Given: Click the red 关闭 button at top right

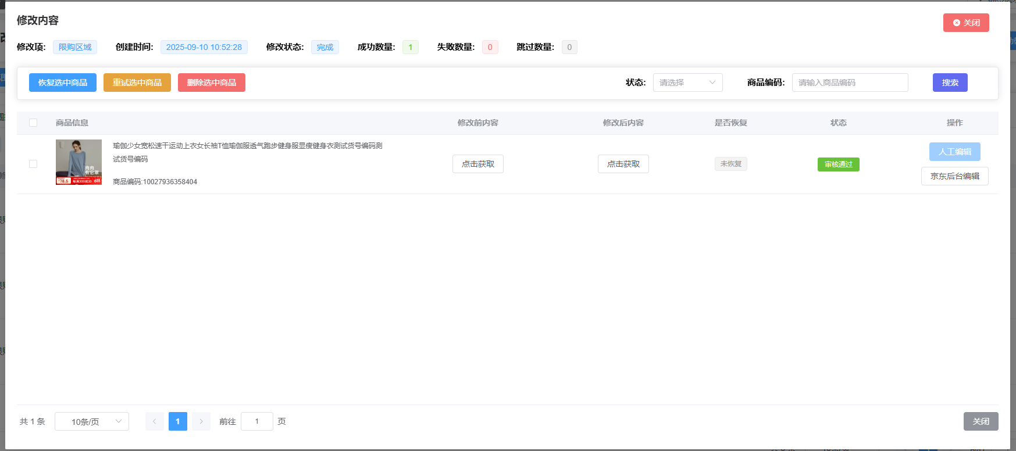Looking at the screenshot, I should pyautogui.click(x=965, y=23).
